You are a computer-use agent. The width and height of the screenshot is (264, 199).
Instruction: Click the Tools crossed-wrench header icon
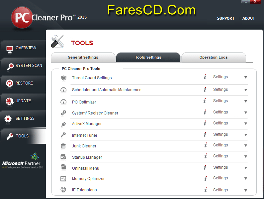[57, 42]
